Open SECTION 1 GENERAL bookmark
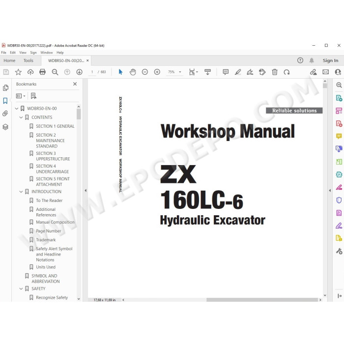This screenshot has width=344, height=344. pyautogui.click(x=55, y=126)
